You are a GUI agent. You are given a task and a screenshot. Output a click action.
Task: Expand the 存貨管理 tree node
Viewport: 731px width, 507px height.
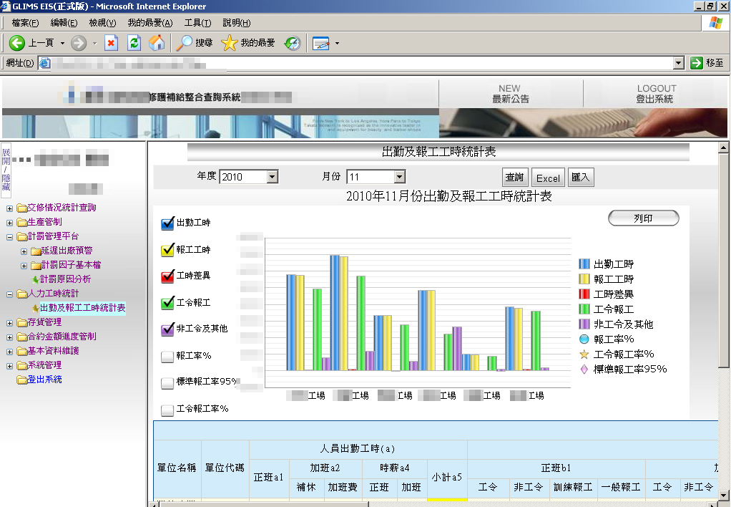pos(9,322)
